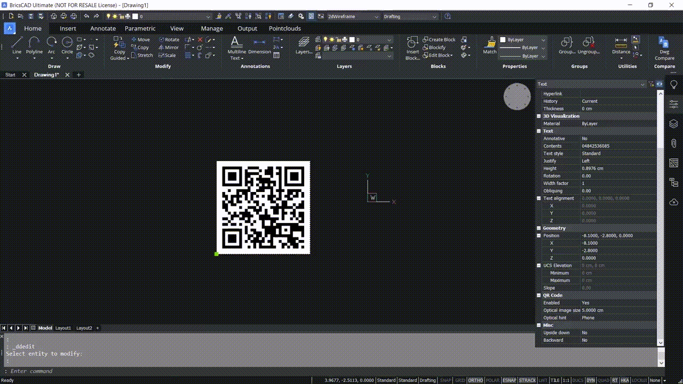Collapse the 3D Visualization section
The image size is (683, 384).
pos(539,116)
